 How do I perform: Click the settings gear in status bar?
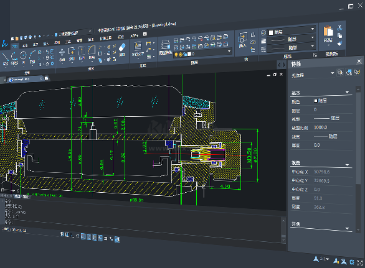352,262
